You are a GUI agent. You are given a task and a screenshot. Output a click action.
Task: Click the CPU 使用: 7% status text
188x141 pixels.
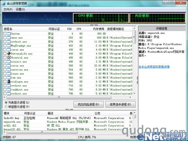point(87,137)
